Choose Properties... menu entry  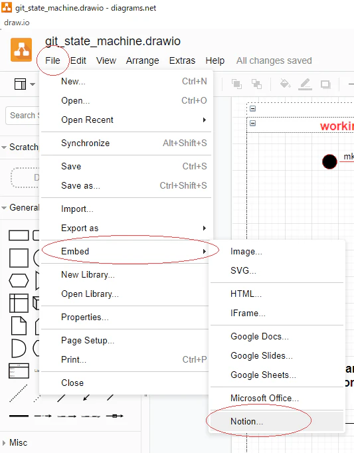tap(125, 317)
